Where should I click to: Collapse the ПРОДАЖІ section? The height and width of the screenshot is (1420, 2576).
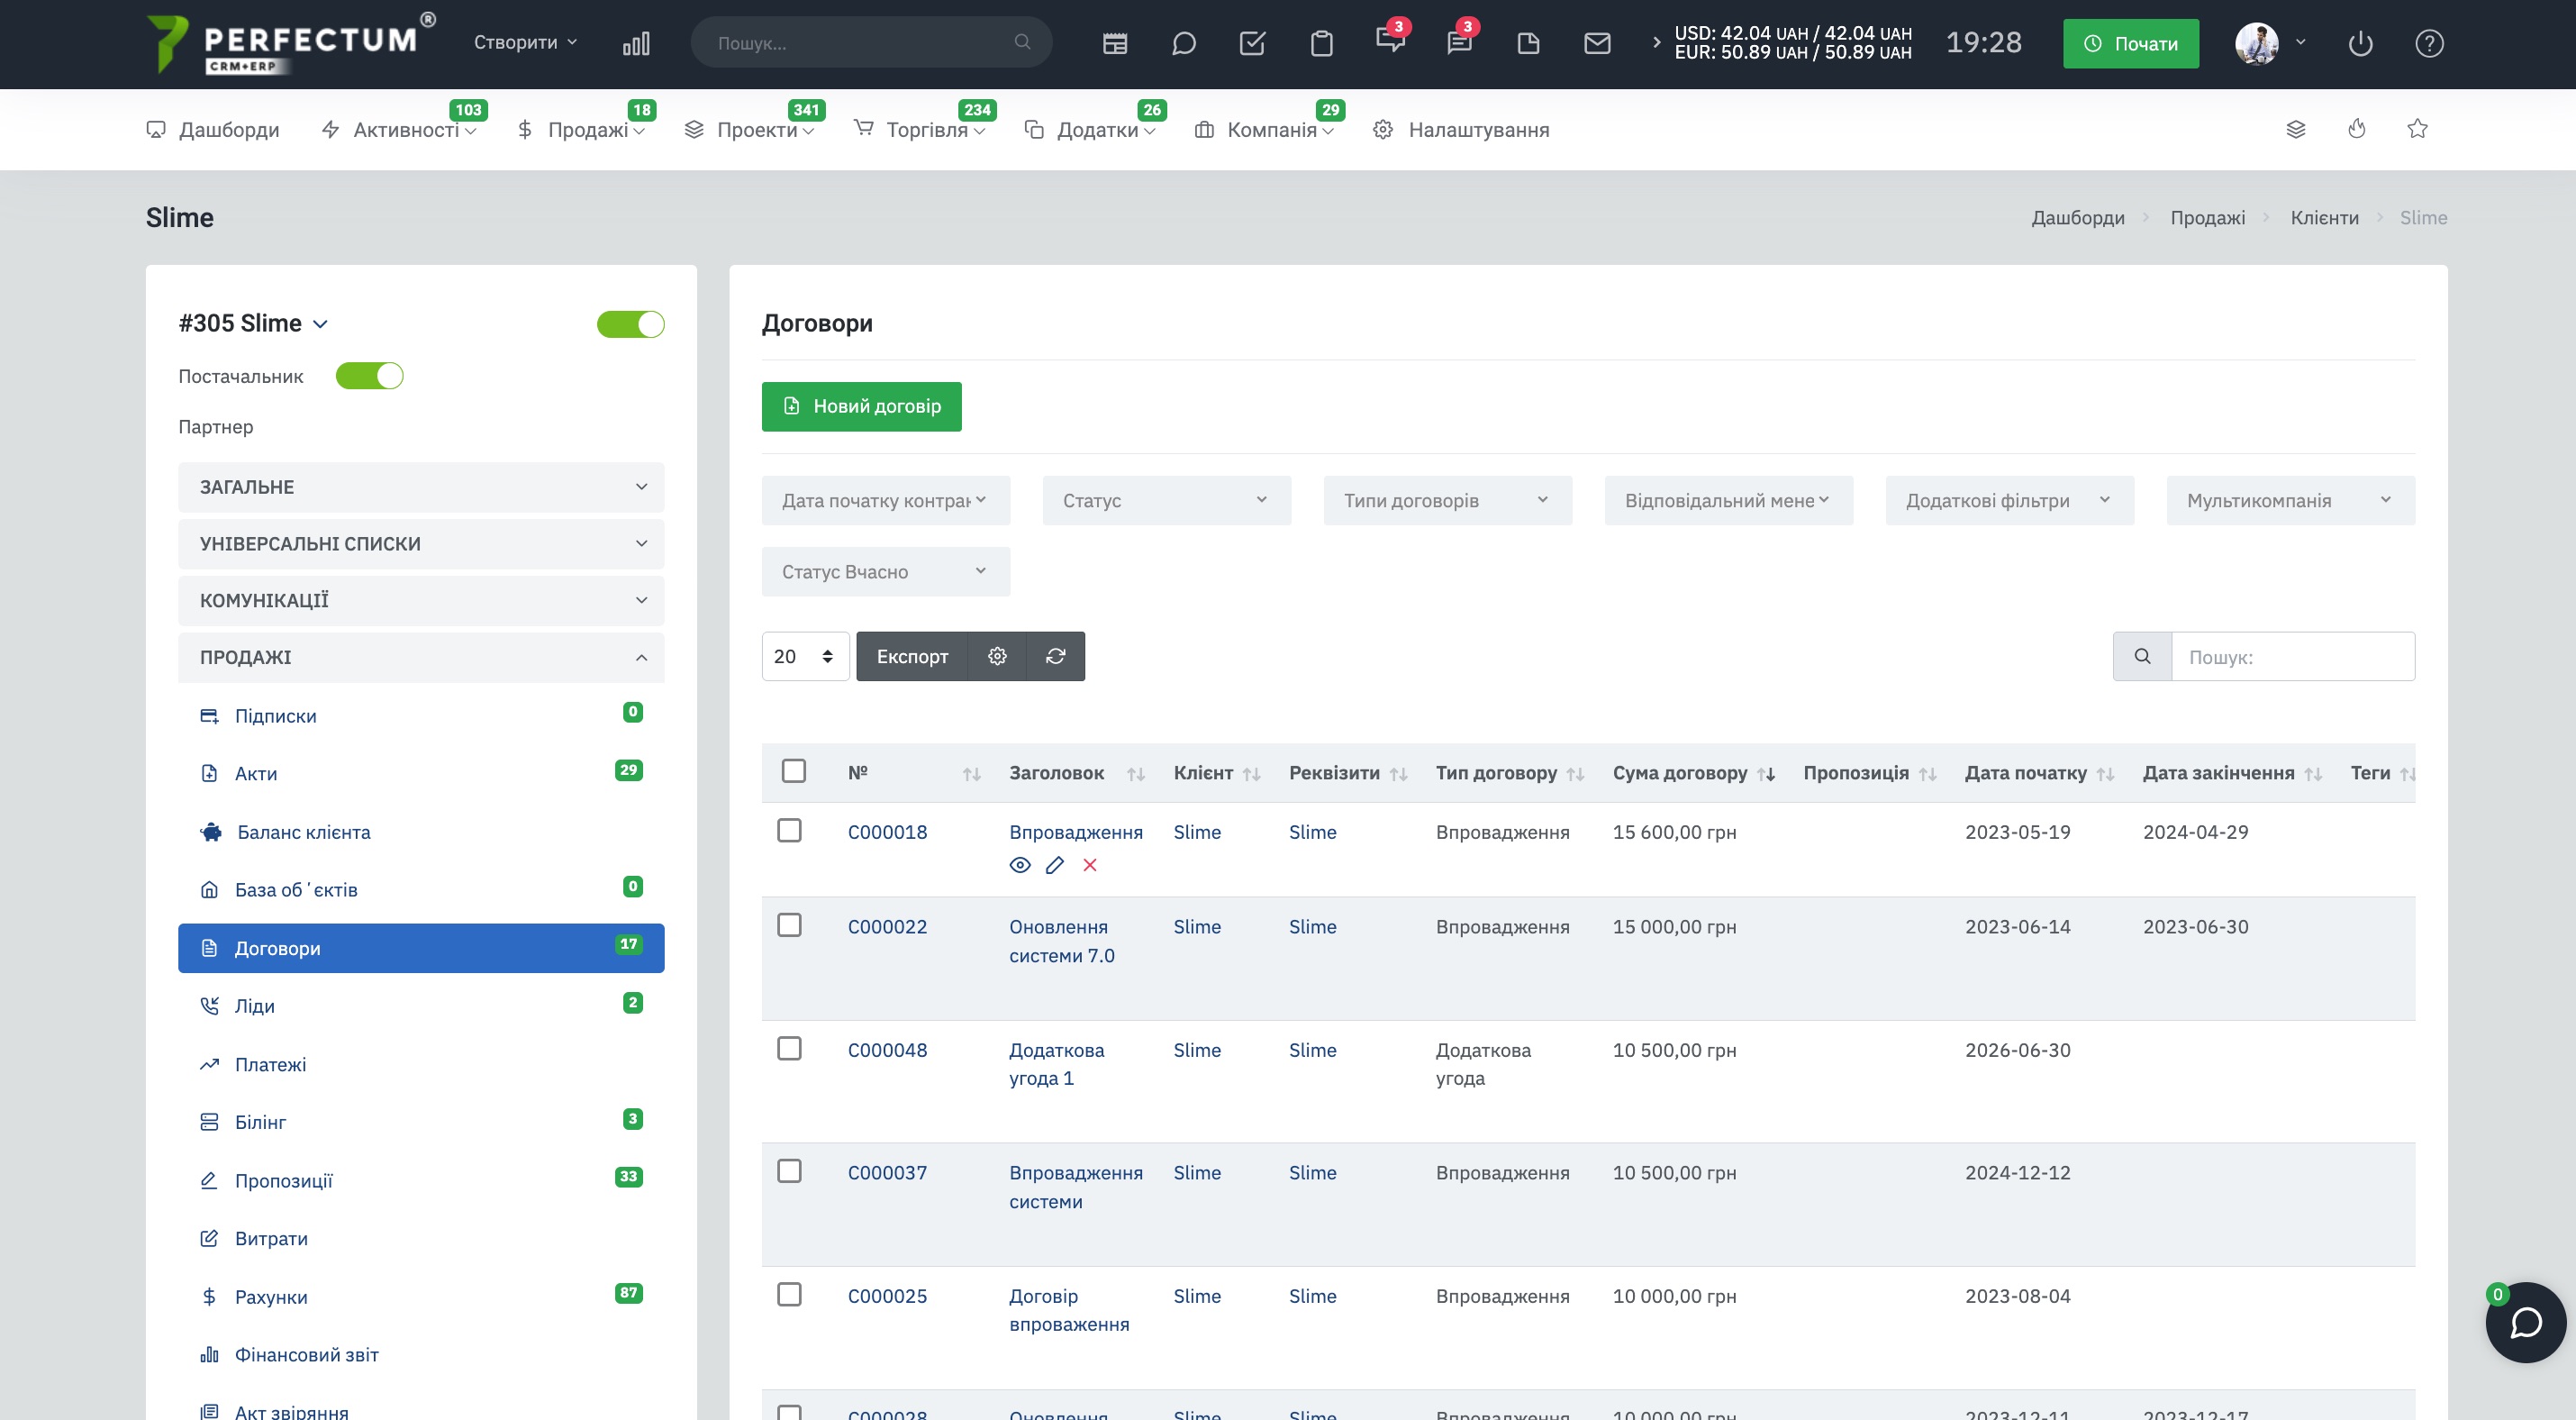pyautogui.click(x=421, y=657)
